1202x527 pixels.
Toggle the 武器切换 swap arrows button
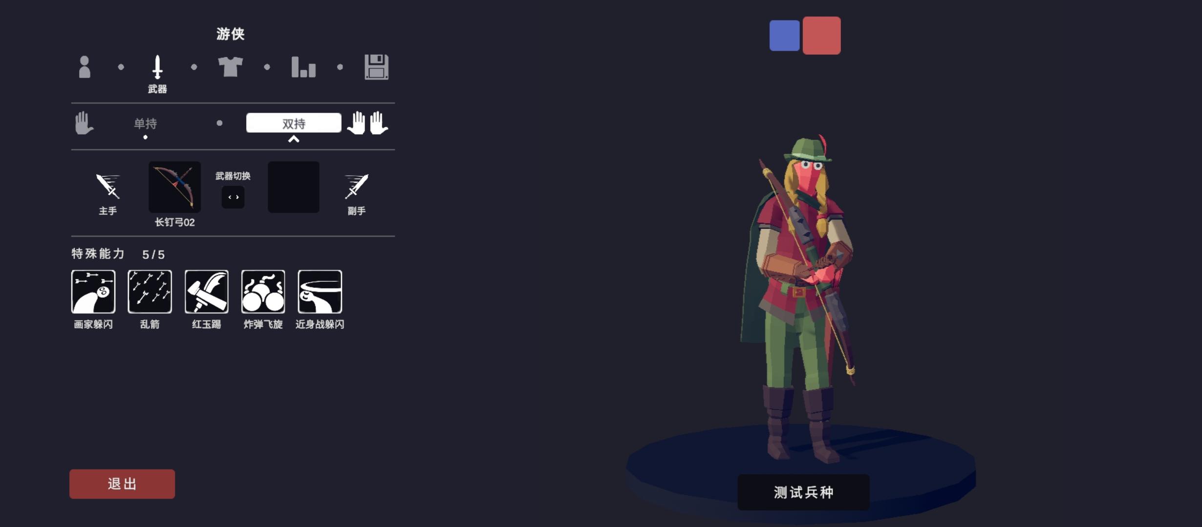pos(233,197)
